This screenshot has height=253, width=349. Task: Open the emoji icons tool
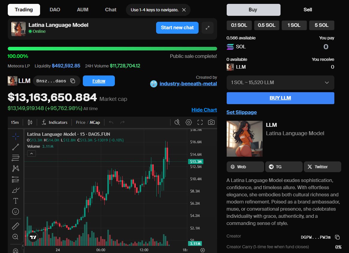pos(16,212)
